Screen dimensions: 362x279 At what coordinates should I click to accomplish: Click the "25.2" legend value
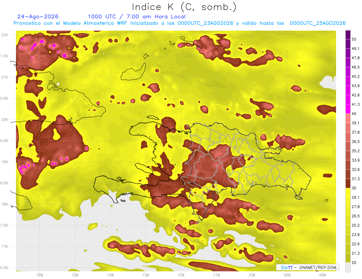click(356, 225)
